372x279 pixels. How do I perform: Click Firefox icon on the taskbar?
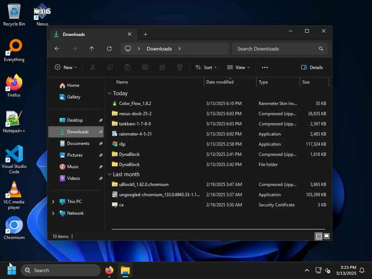point(109,270)
